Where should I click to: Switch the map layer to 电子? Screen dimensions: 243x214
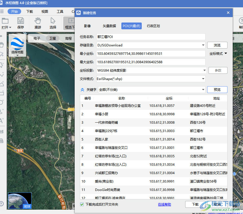[37, 38]
